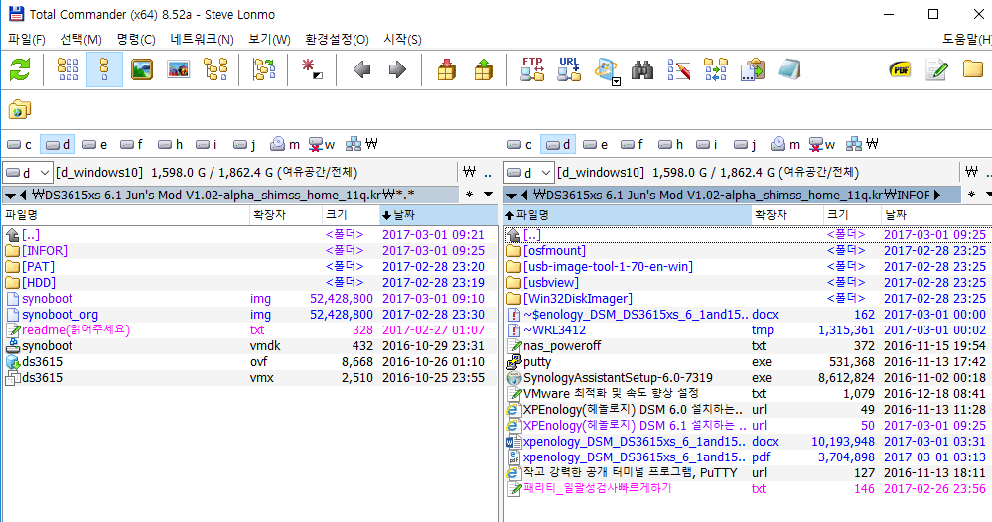Switch to brief file list view icon

(69, 69)
